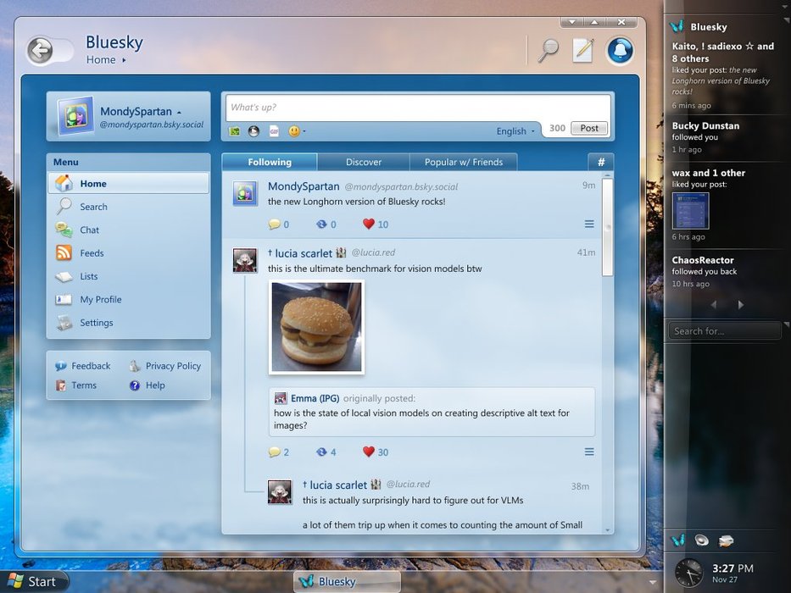The width and height of the screenshot is (791, 593).
Task: Open the post thumbnail in the wax notification
Action: coord(691,211)
